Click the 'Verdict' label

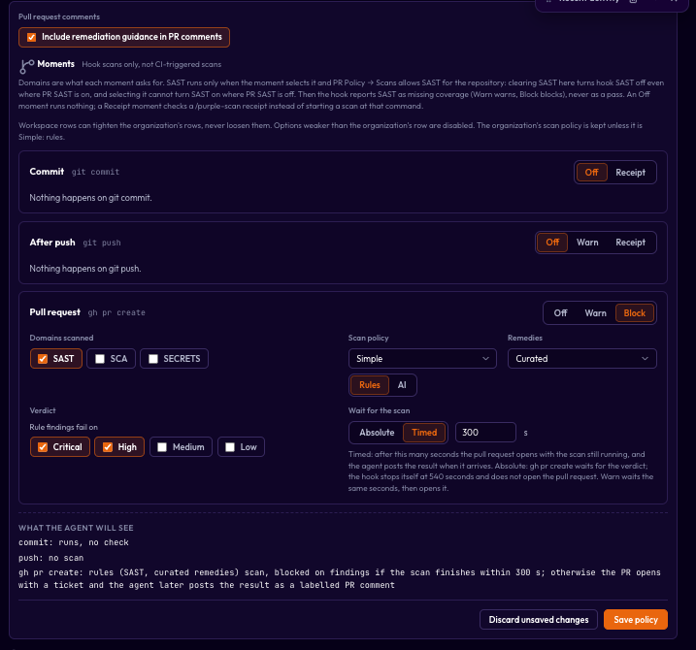tap(43, 410)
